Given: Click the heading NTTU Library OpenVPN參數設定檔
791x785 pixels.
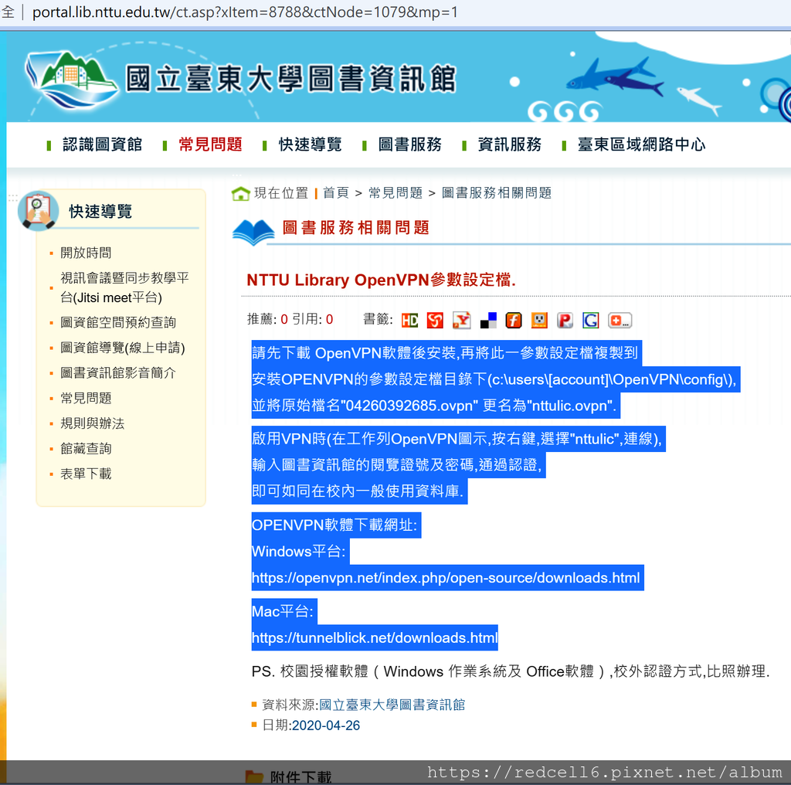Looking at the screenshot, I should pyautogui.click(x=382, y=280).
